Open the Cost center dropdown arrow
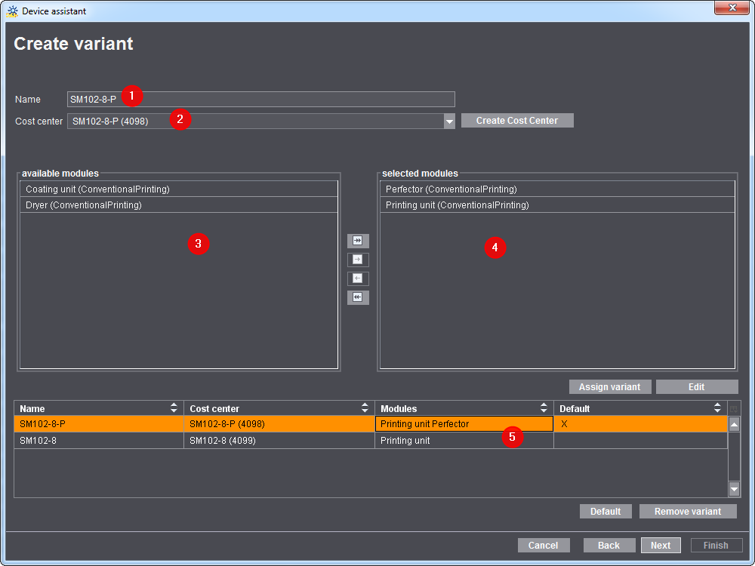755x566 pixels. tap(449, 122)
